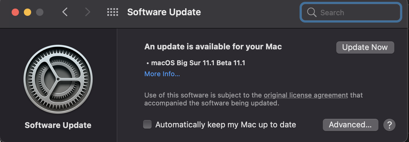Show all preferences with the grid icon
Image resolution: width=409 pixels, height=142 pixels.
point(112,12)
